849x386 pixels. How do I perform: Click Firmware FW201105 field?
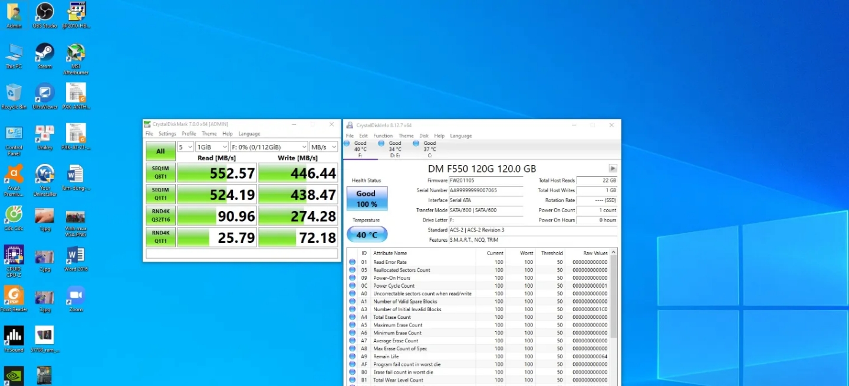(486, 180)
